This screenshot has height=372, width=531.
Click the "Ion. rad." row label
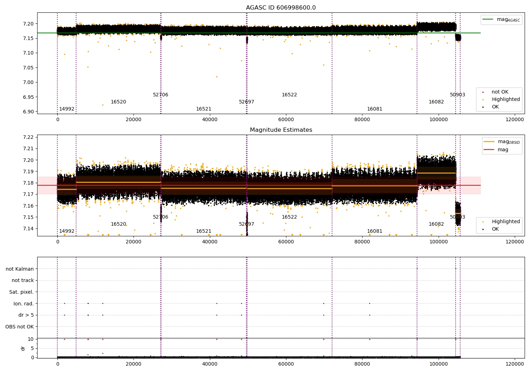[x=24, y=304]
